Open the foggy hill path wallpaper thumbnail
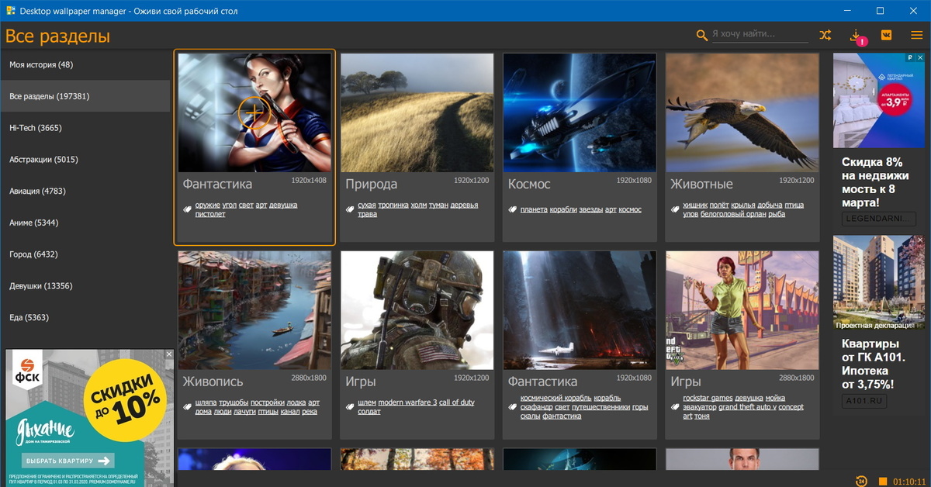The image size is (931, 487). click(417, 112)
